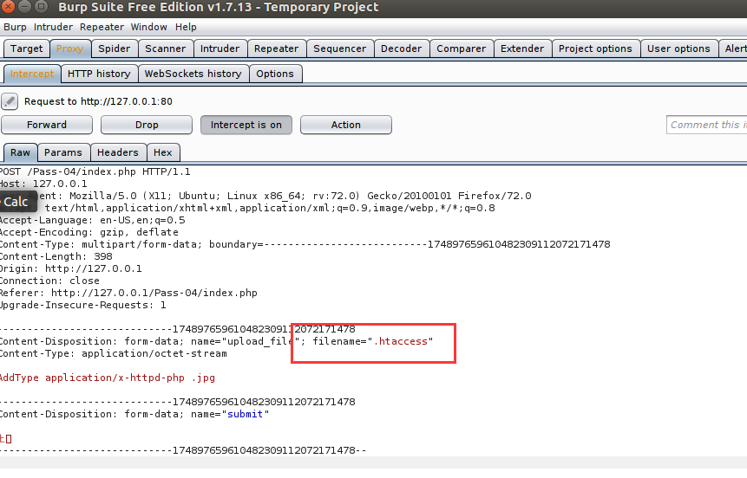Click the Content-Type: application/octet-stream line
Screen dimensions: 747x478
coord(114,354)
